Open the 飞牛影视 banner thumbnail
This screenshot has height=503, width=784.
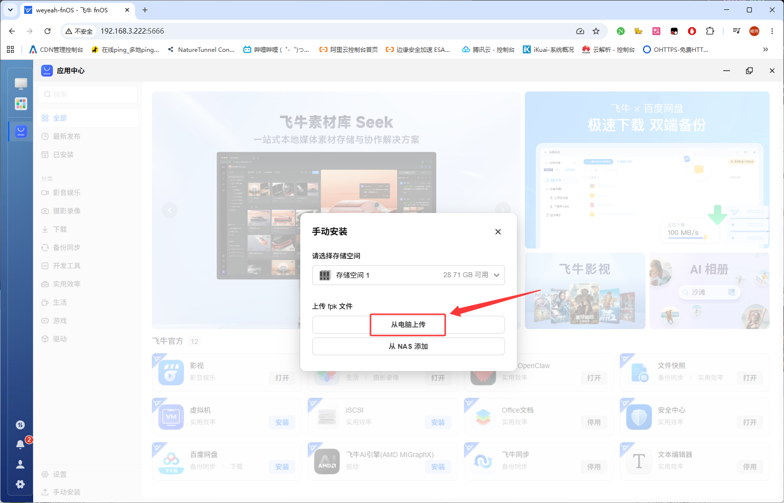click(x=585, y=291)
